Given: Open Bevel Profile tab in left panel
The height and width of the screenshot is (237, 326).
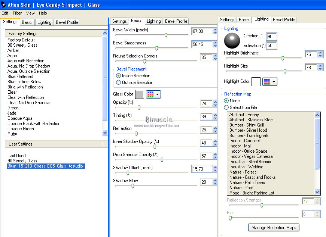Looking at the screenshot, I should pos(67,22).
